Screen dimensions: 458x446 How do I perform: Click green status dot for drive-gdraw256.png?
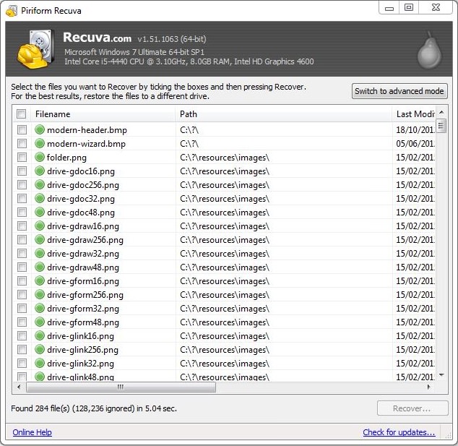point(40,239)
